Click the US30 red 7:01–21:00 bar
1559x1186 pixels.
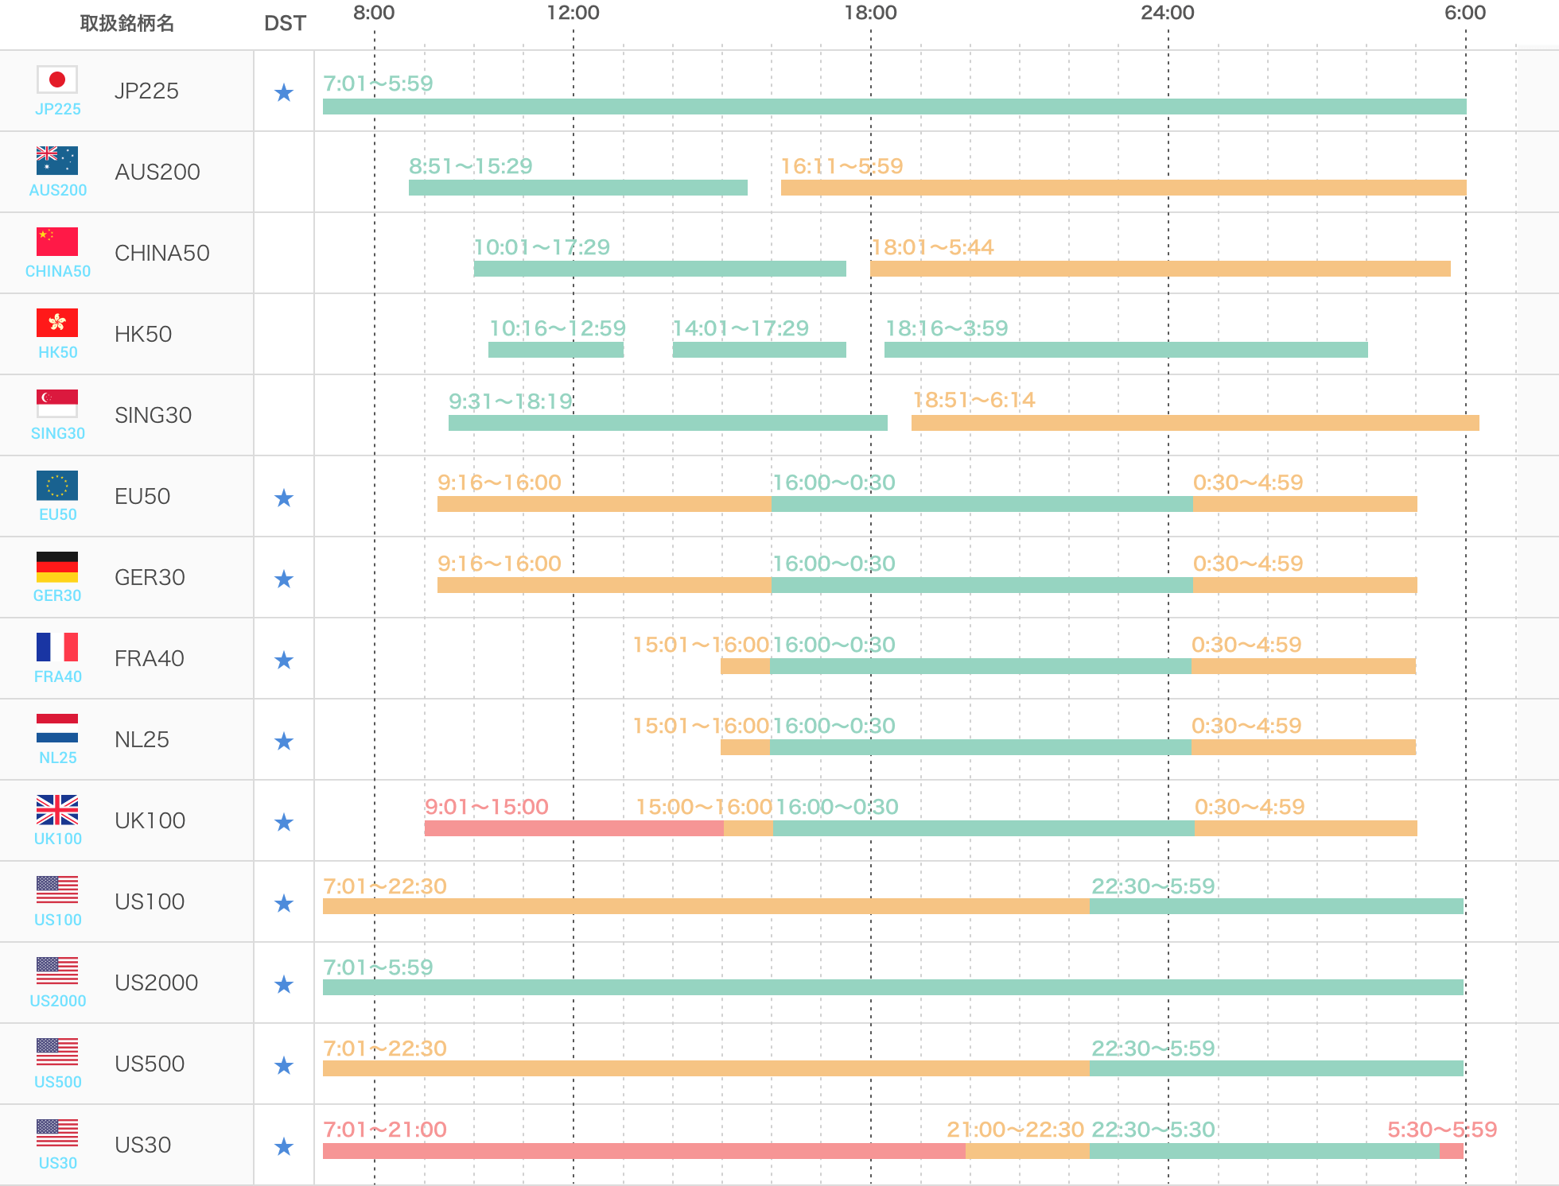pos(644,1151)
